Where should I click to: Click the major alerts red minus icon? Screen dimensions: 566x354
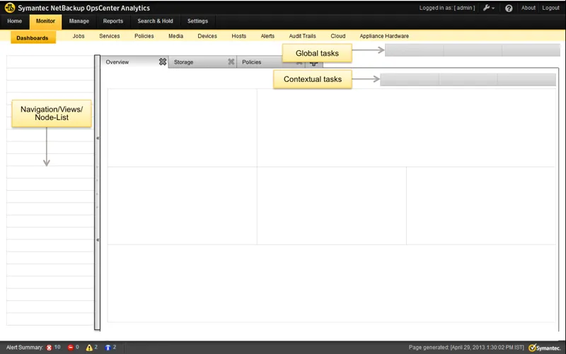pos(71,348)
